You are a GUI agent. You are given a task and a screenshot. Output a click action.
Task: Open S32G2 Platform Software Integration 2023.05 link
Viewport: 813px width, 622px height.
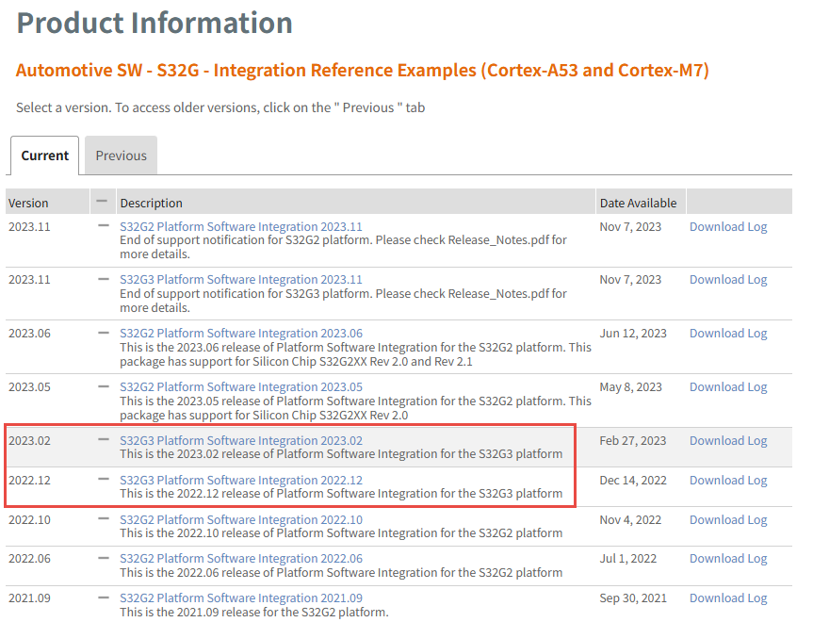click(x=241, y=387)
